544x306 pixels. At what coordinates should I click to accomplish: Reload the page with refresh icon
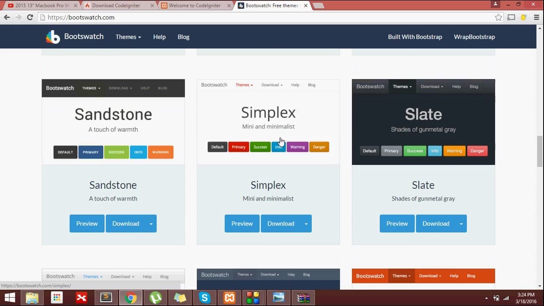point(30,17)
